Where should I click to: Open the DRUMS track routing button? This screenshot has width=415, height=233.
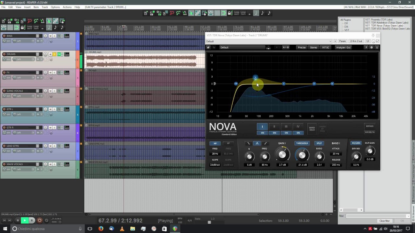[x=67, y=54]
